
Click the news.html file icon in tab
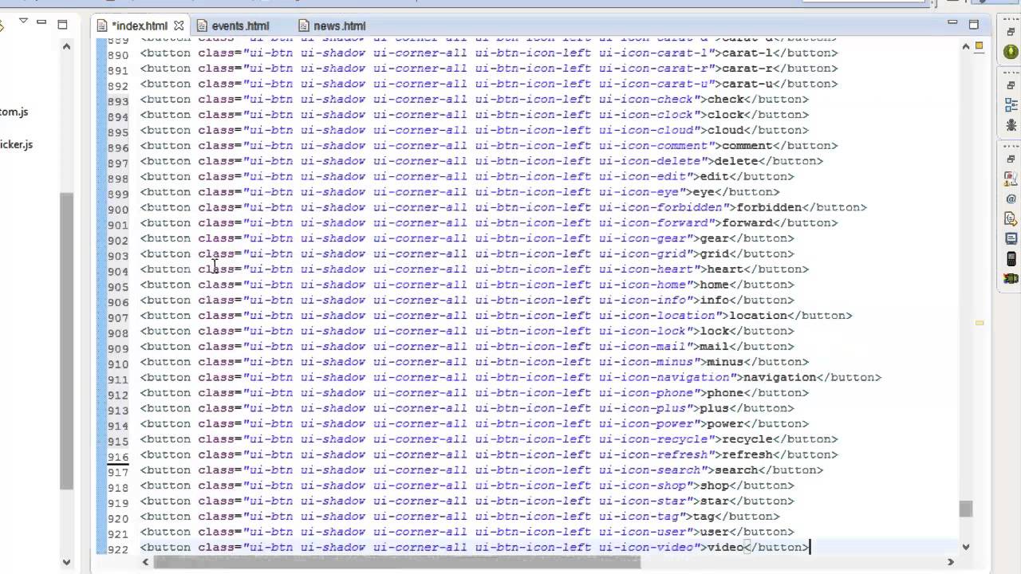pos(304,26)
